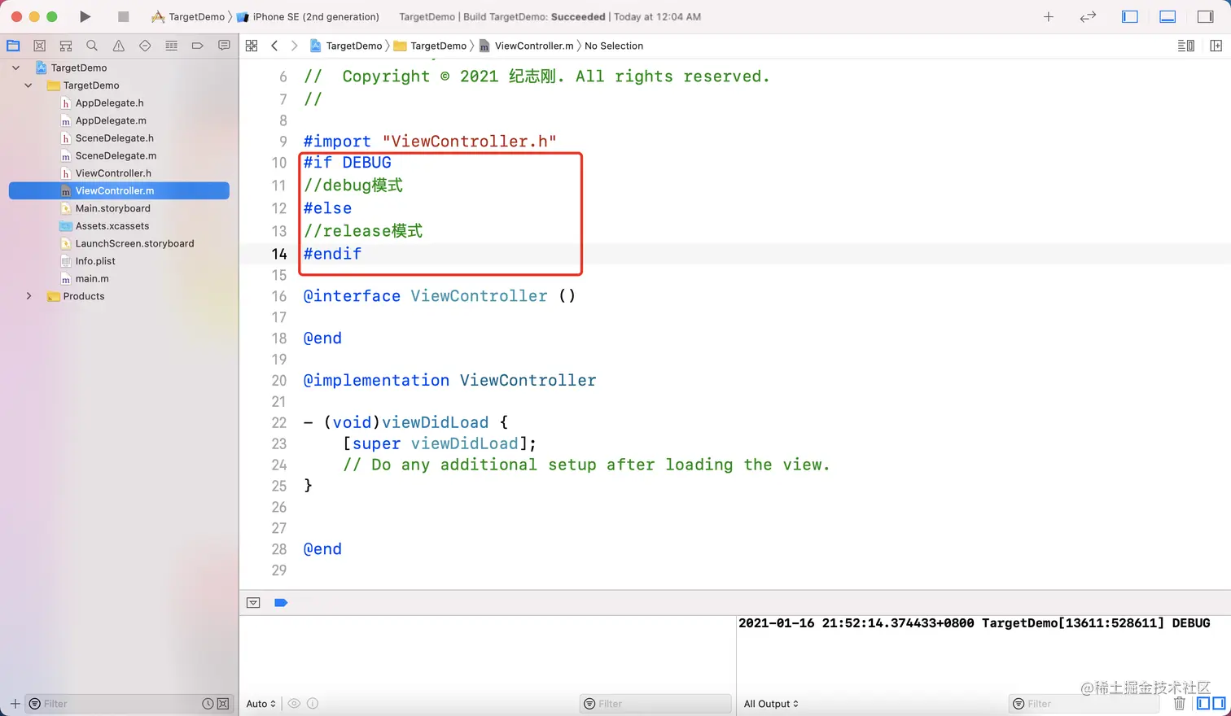This screenshot has width=1231, height=716.
Task: Stop the running scheme
Action: (123, 16)
